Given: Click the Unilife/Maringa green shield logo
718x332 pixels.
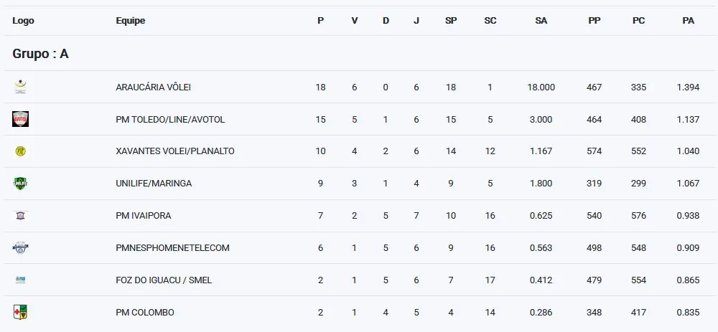Looking at the screenshot, I should (x=20, y=184).
